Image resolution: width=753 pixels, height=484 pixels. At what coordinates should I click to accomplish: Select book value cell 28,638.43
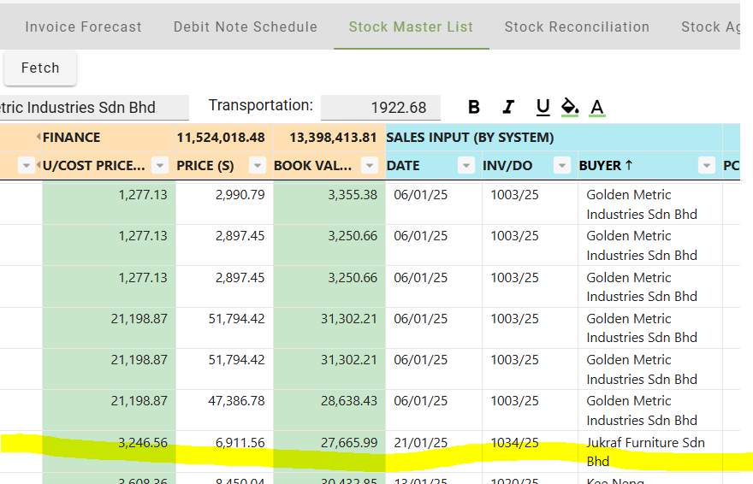tap(329, 410)
